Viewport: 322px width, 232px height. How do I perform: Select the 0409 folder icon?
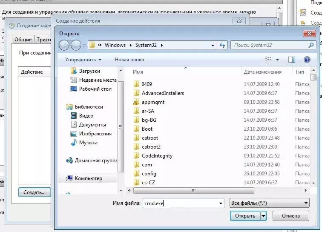136,84
